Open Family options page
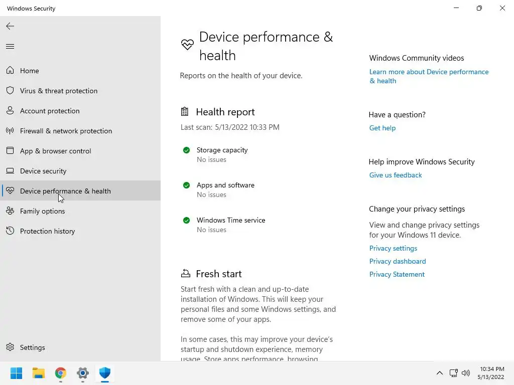The image size is (514, 385). click(x=80, y=211)
